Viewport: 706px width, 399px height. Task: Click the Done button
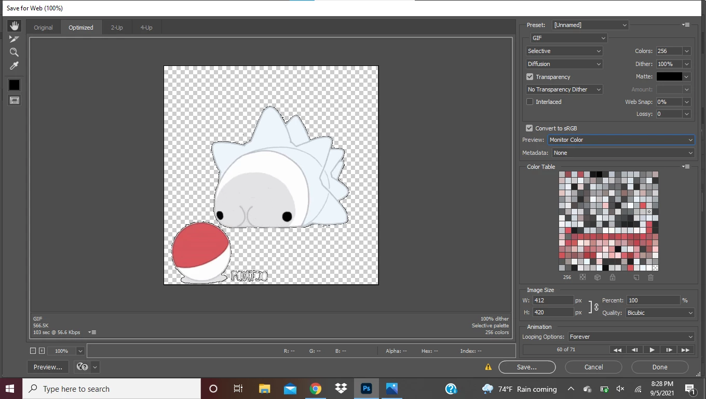[660, 367]
